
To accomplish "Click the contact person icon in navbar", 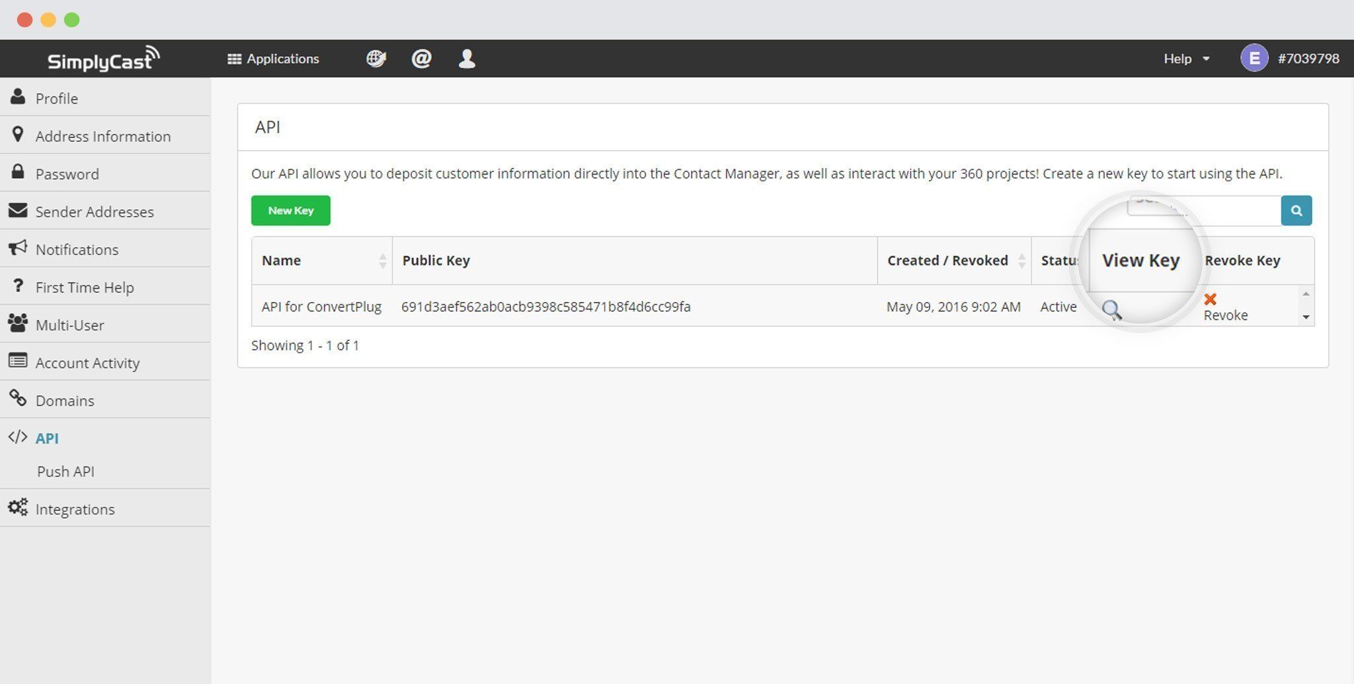I will tap(467, 59).
